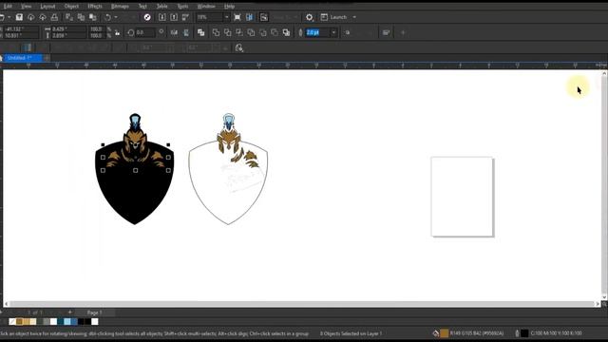Toggle the show grid icon

point(264,17)
